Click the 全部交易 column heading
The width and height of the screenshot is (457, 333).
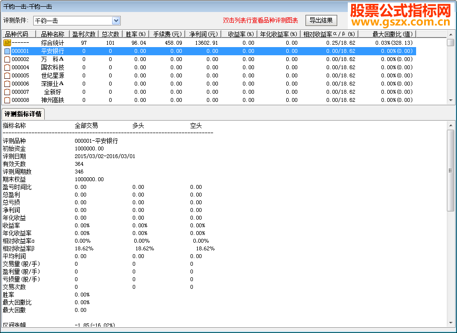coord(86,126)
